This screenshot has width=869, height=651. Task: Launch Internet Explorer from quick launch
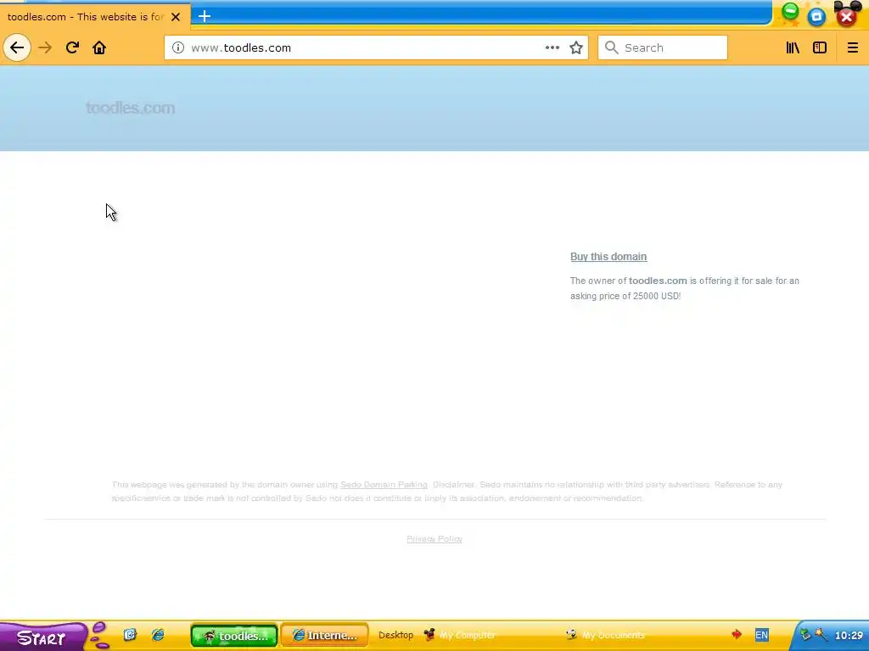coord(158,635)
